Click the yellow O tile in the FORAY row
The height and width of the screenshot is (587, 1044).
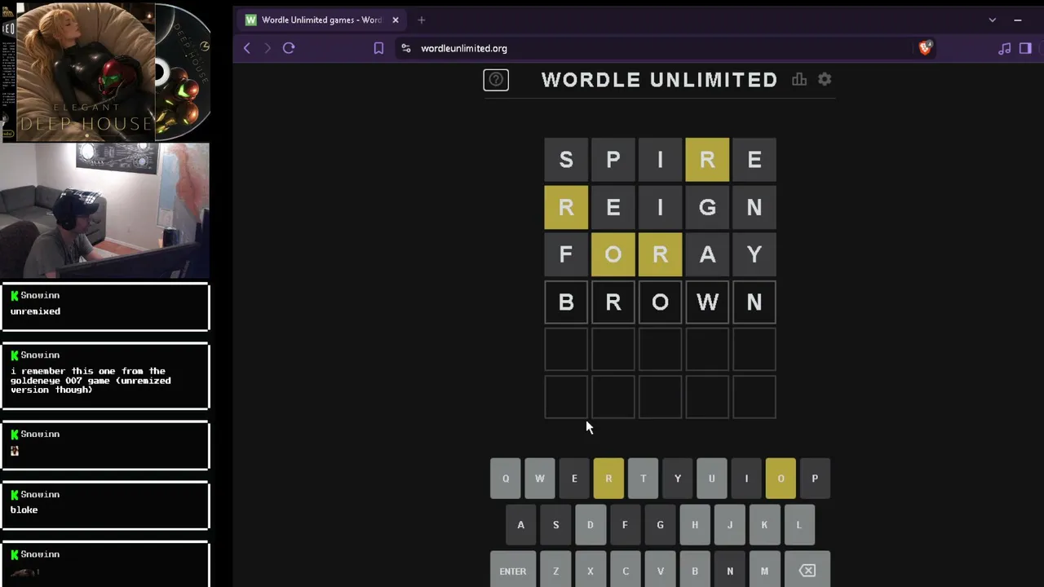click(613, 254)
